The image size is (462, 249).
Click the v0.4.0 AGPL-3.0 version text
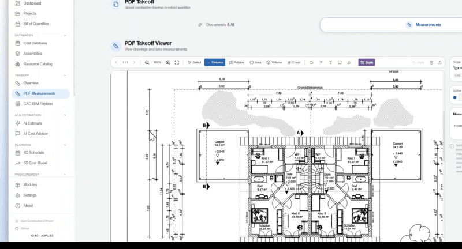[42, 236]
